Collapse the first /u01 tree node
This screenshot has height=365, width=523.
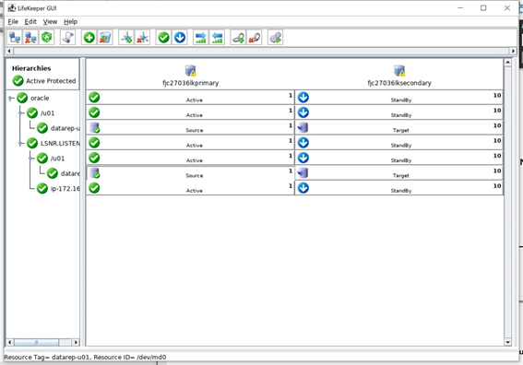pyautogui.click(x=21, y=113)
